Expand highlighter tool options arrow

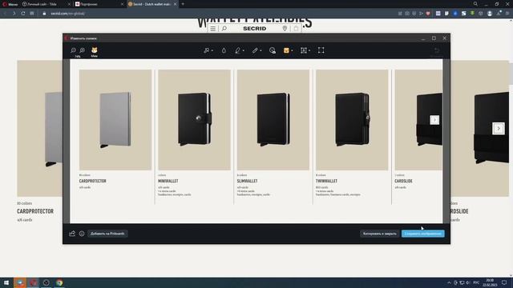coord(244,50)
